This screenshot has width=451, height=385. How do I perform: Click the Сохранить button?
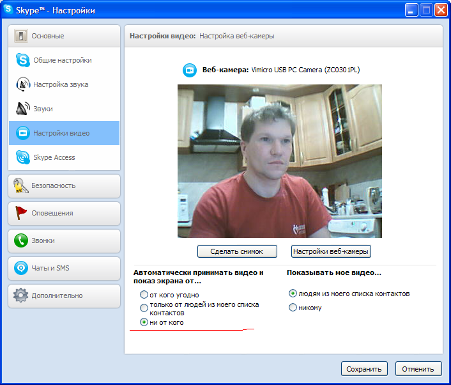coord(364,369)
